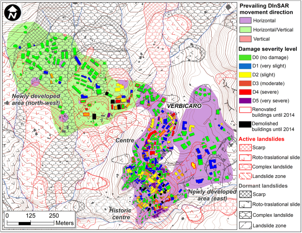Select the Horizontal purple legend swatch

tap(245, 21)
